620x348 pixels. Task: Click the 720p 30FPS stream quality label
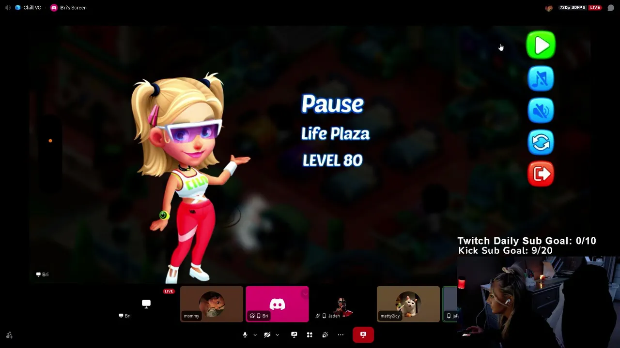tap(573, 8)
